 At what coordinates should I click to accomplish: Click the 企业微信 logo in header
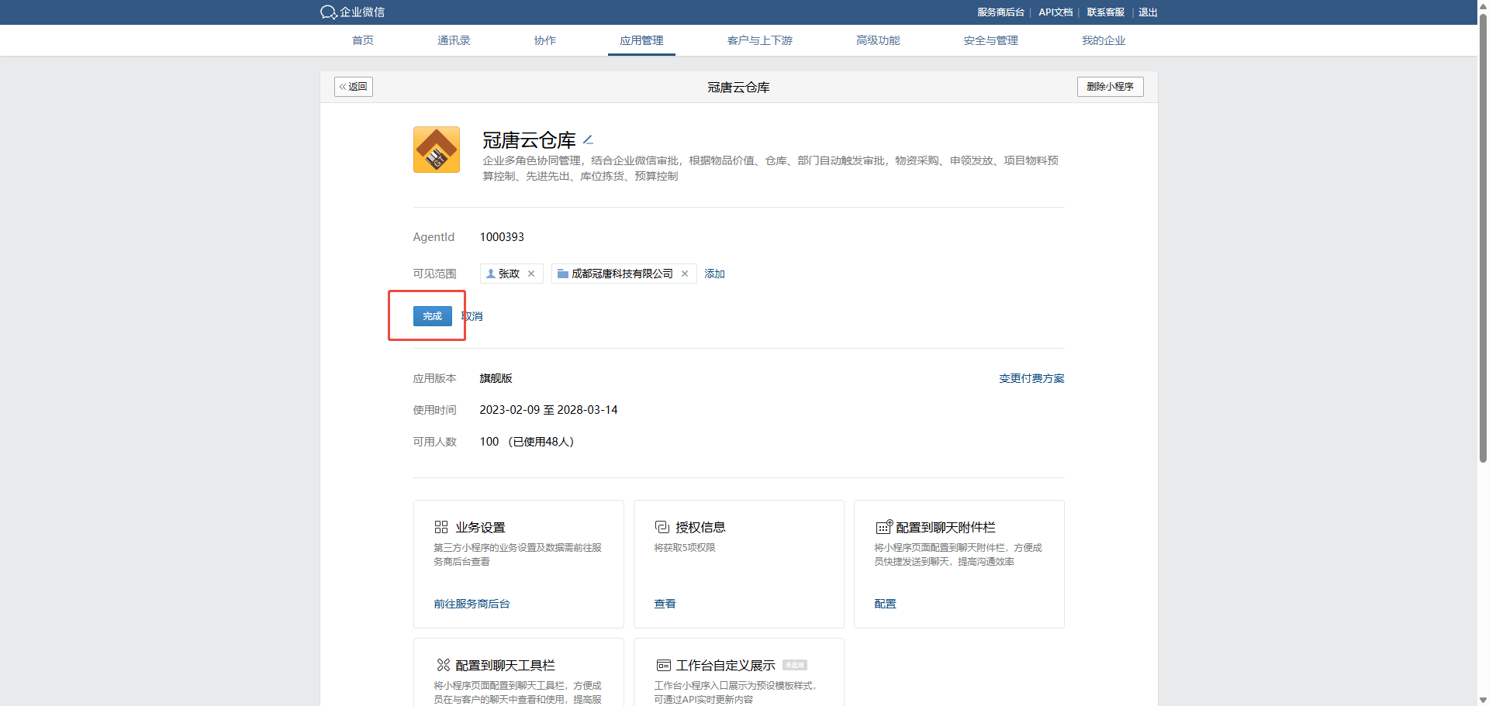pyautogui.click(x=352, y=12)
